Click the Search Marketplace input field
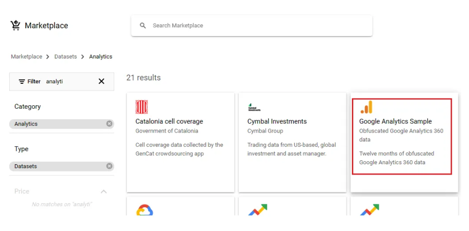This screenshot has width=469, height=231. point(252,26)
